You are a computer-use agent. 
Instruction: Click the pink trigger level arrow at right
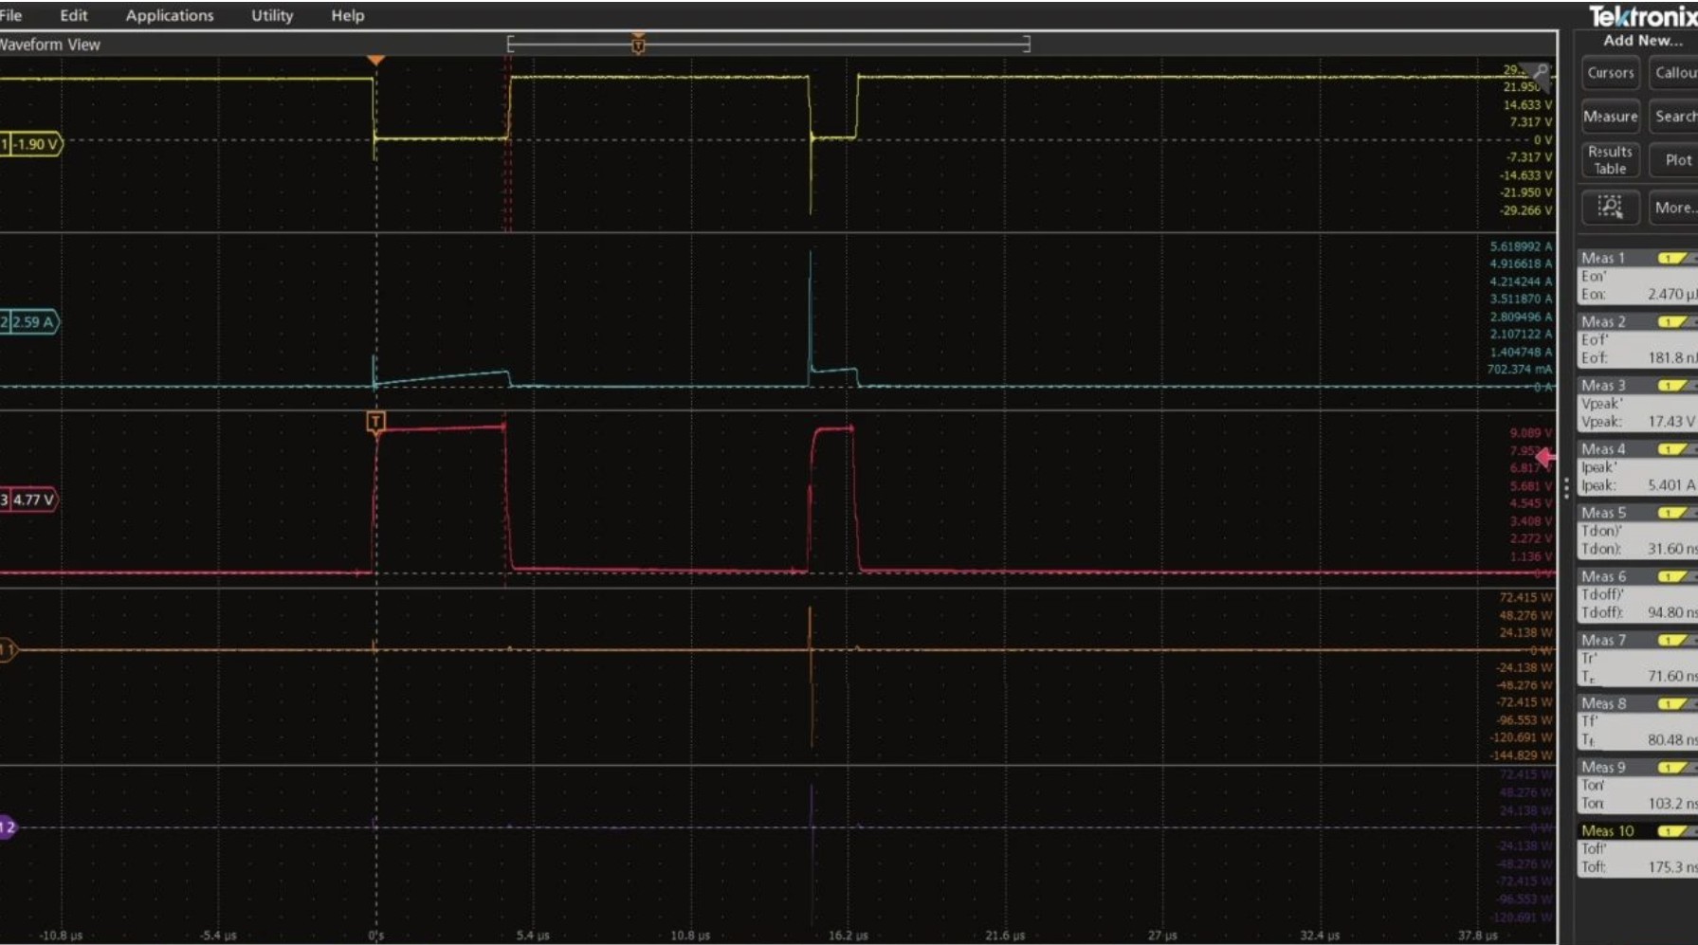[1545, 458]
